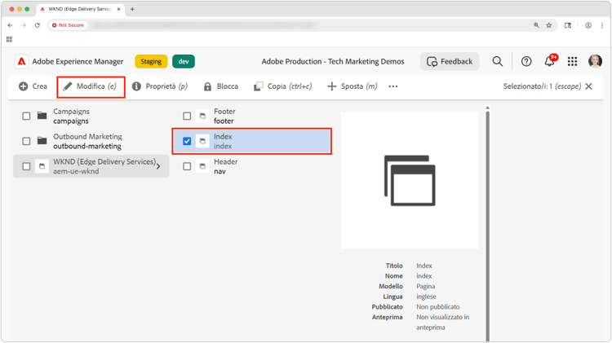Open the Campaigns folder row

(x=91, y=117)
